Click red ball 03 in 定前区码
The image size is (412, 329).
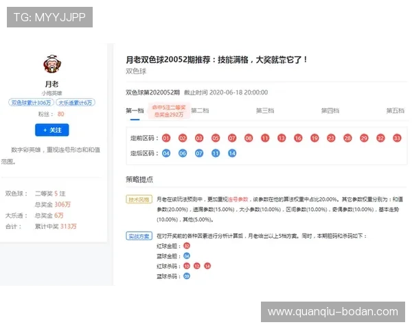click(199, 138)
